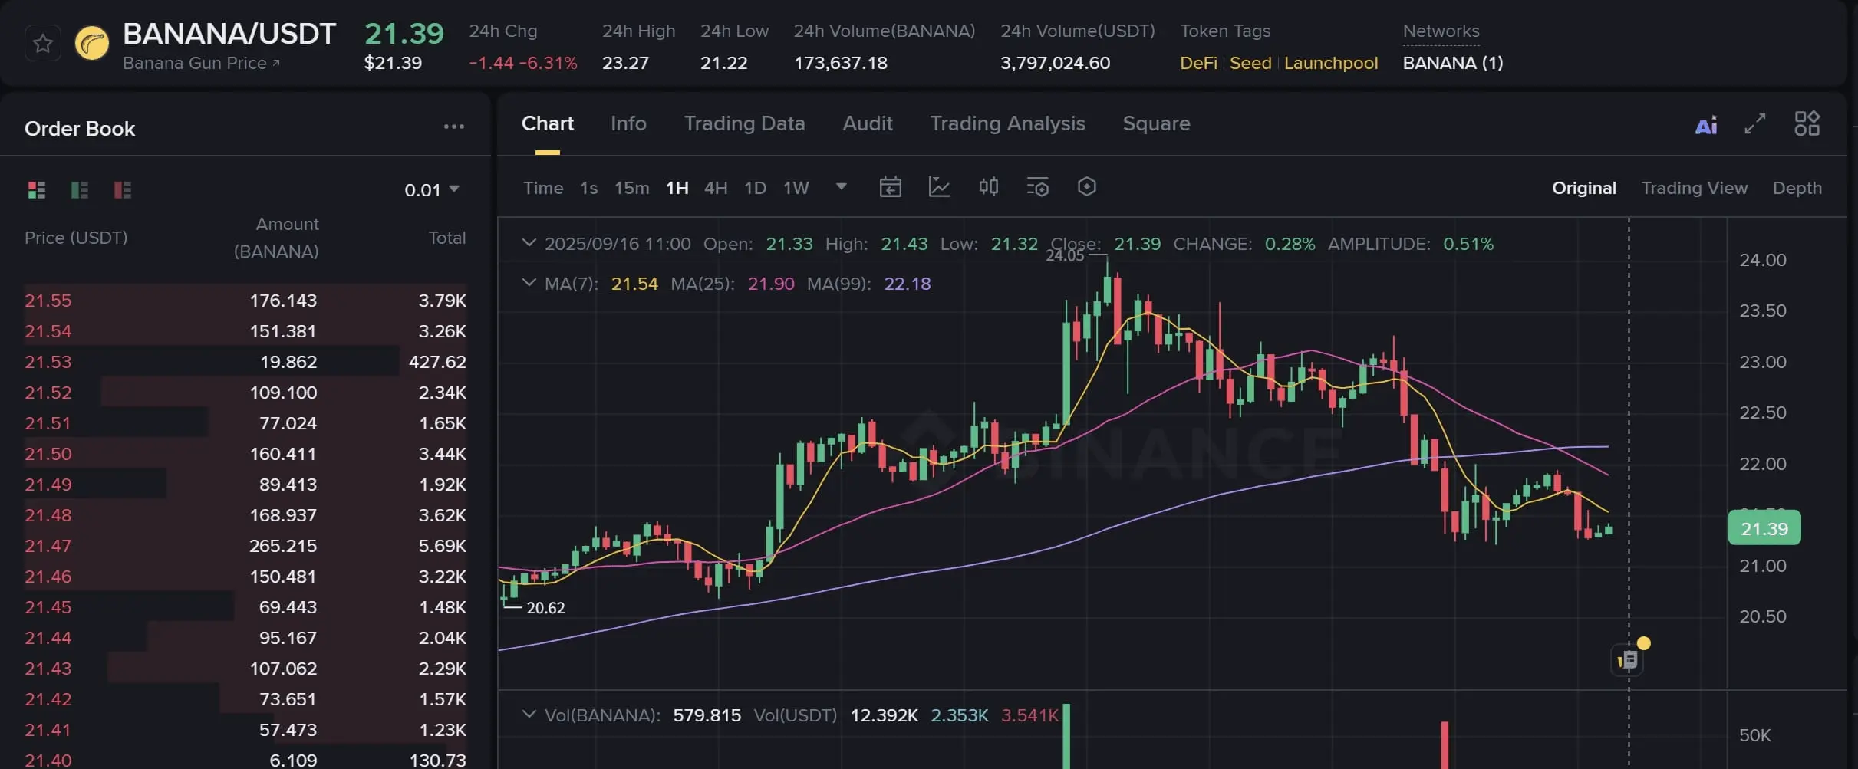Open the go-to-date calendar icon

pyautogui.click(x=890, y=187)
